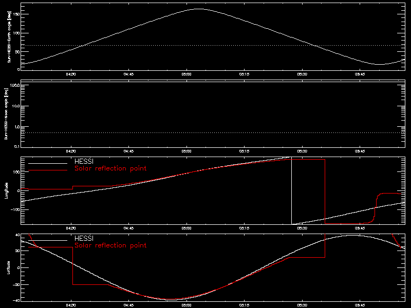Click '04:45' under the Moon angle plot
The image size is (411, 308).
click(128, 151)
